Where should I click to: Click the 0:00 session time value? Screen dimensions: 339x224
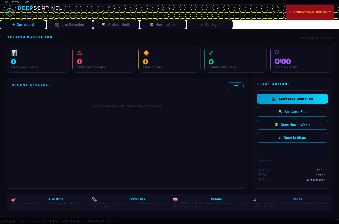click(283, 61)
